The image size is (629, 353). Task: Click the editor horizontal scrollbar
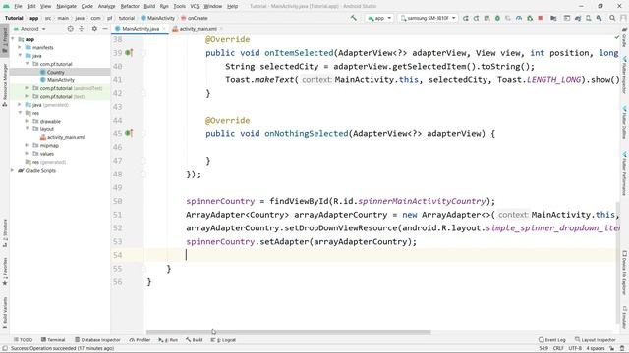[x=288, y=332]
